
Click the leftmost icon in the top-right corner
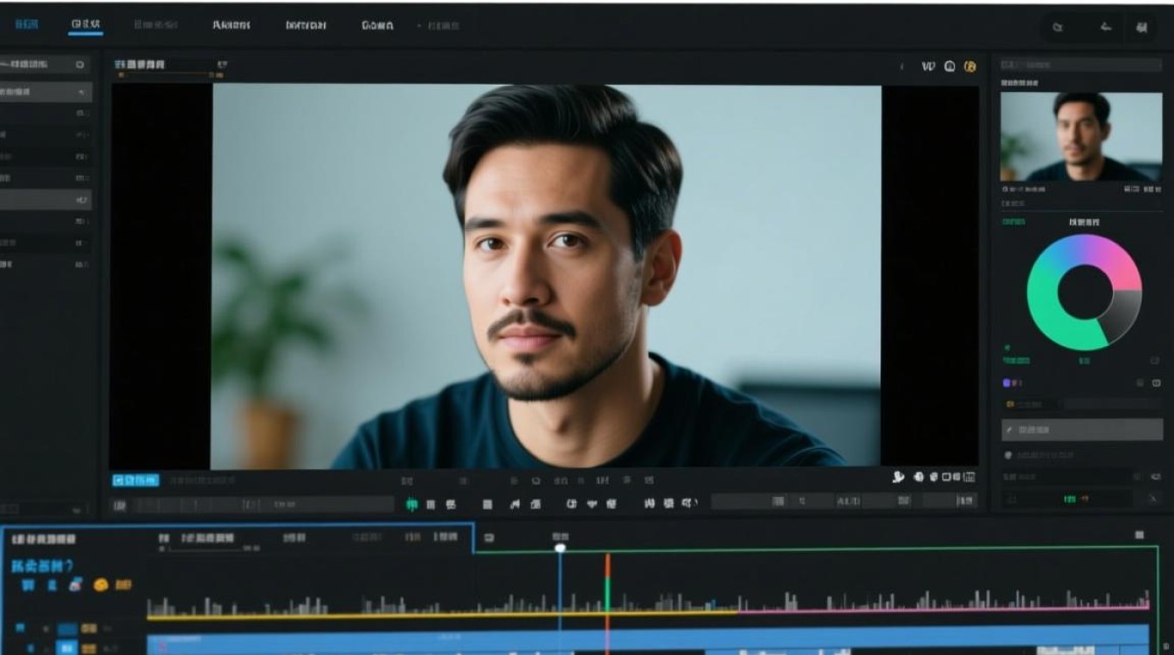pos(1058,27)
